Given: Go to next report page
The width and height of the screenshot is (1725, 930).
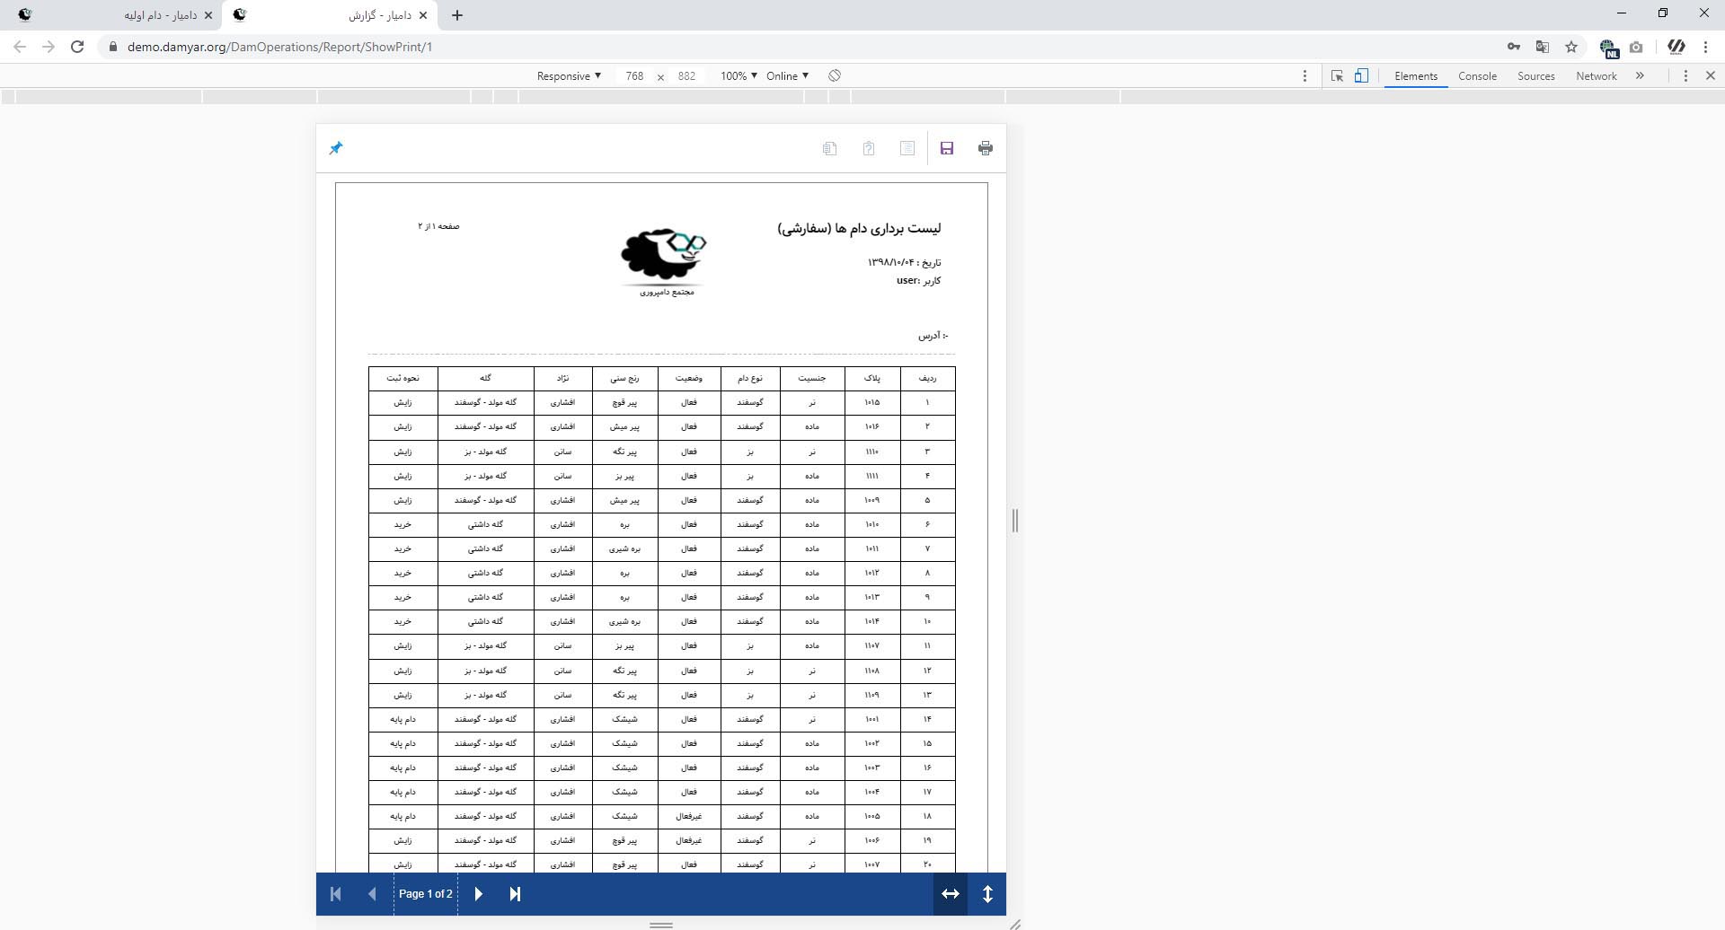Looking at the screenshot, I should point(478,894).
